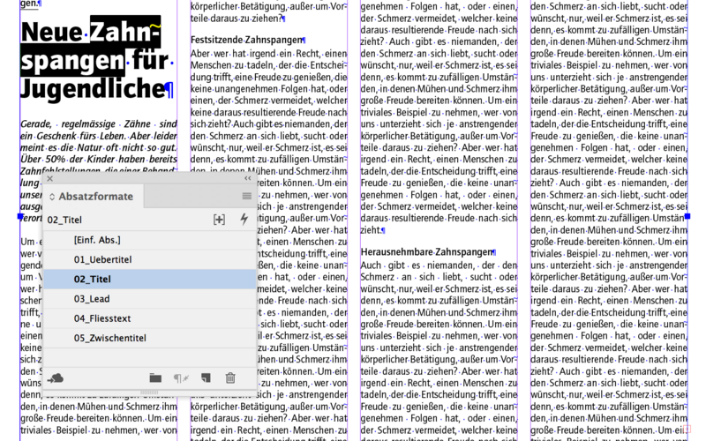
Task: Click the create new style plus icon
Action: click(219, 220)
